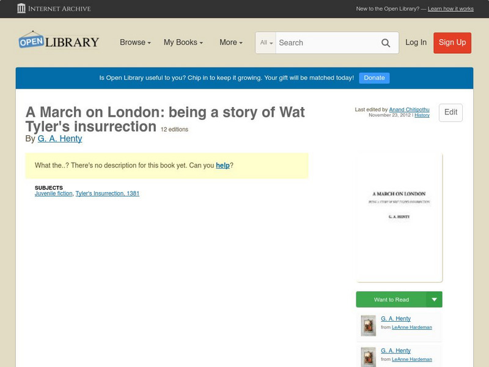Click the search magnifying glass icon
The height and width of the screenshot is (367, 489).
click(x=386, y=43)
